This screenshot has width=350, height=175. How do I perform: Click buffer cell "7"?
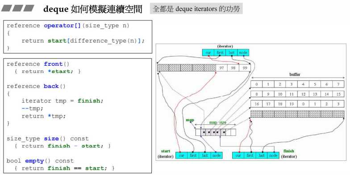pos(338,84)
